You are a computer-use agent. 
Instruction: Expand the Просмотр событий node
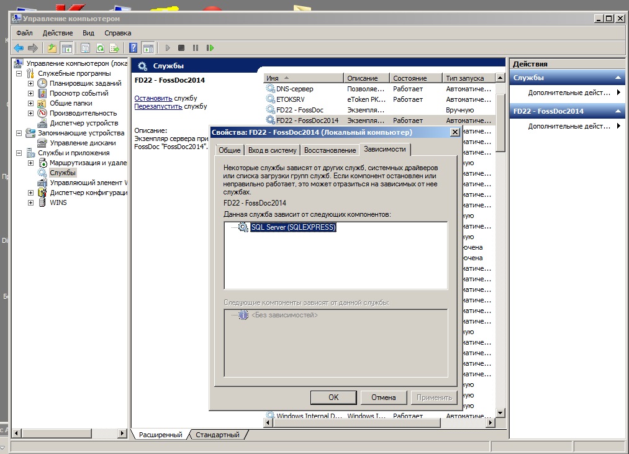(30, 93)
